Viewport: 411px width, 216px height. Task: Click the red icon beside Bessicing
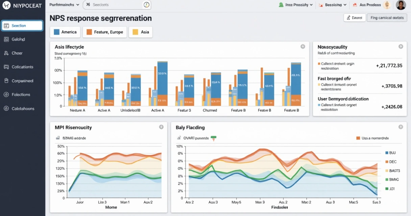[321, 5]
